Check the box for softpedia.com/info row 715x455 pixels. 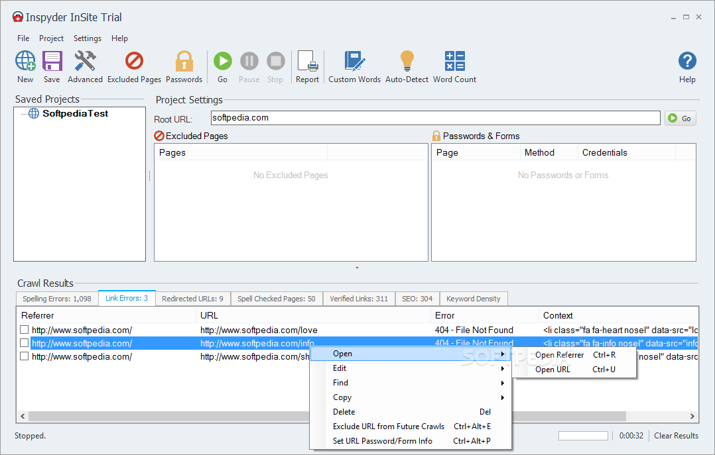(24, 342)
